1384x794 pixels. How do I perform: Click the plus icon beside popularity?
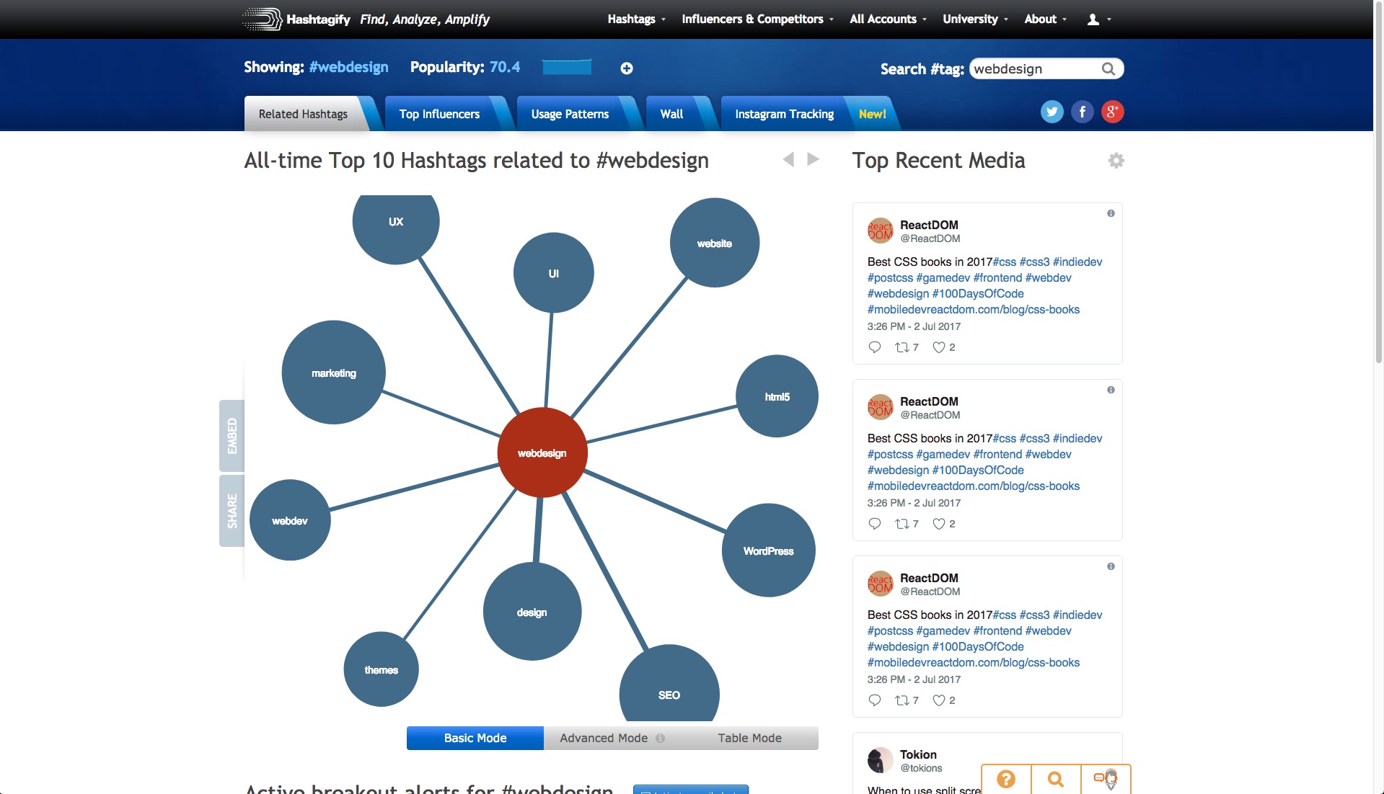(627, 68)
